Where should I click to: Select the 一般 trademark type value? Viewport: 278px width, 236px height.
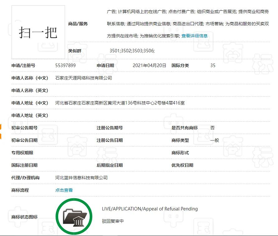point(215,140)
